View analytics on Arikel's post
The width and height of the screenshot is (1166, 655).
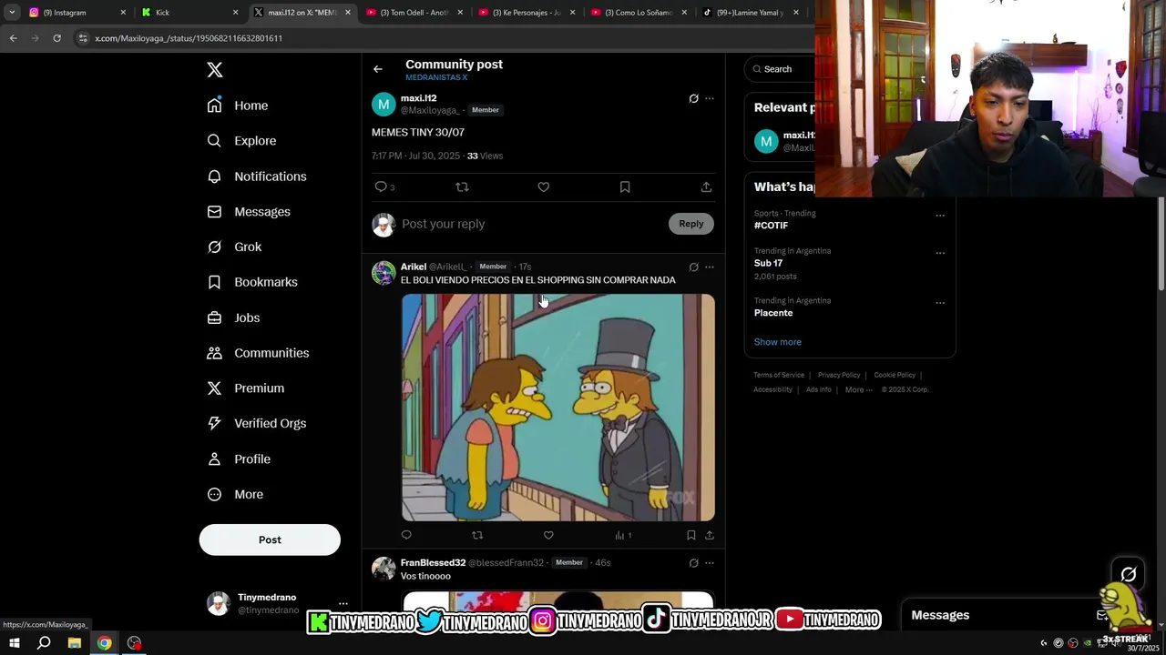[623, 535]
